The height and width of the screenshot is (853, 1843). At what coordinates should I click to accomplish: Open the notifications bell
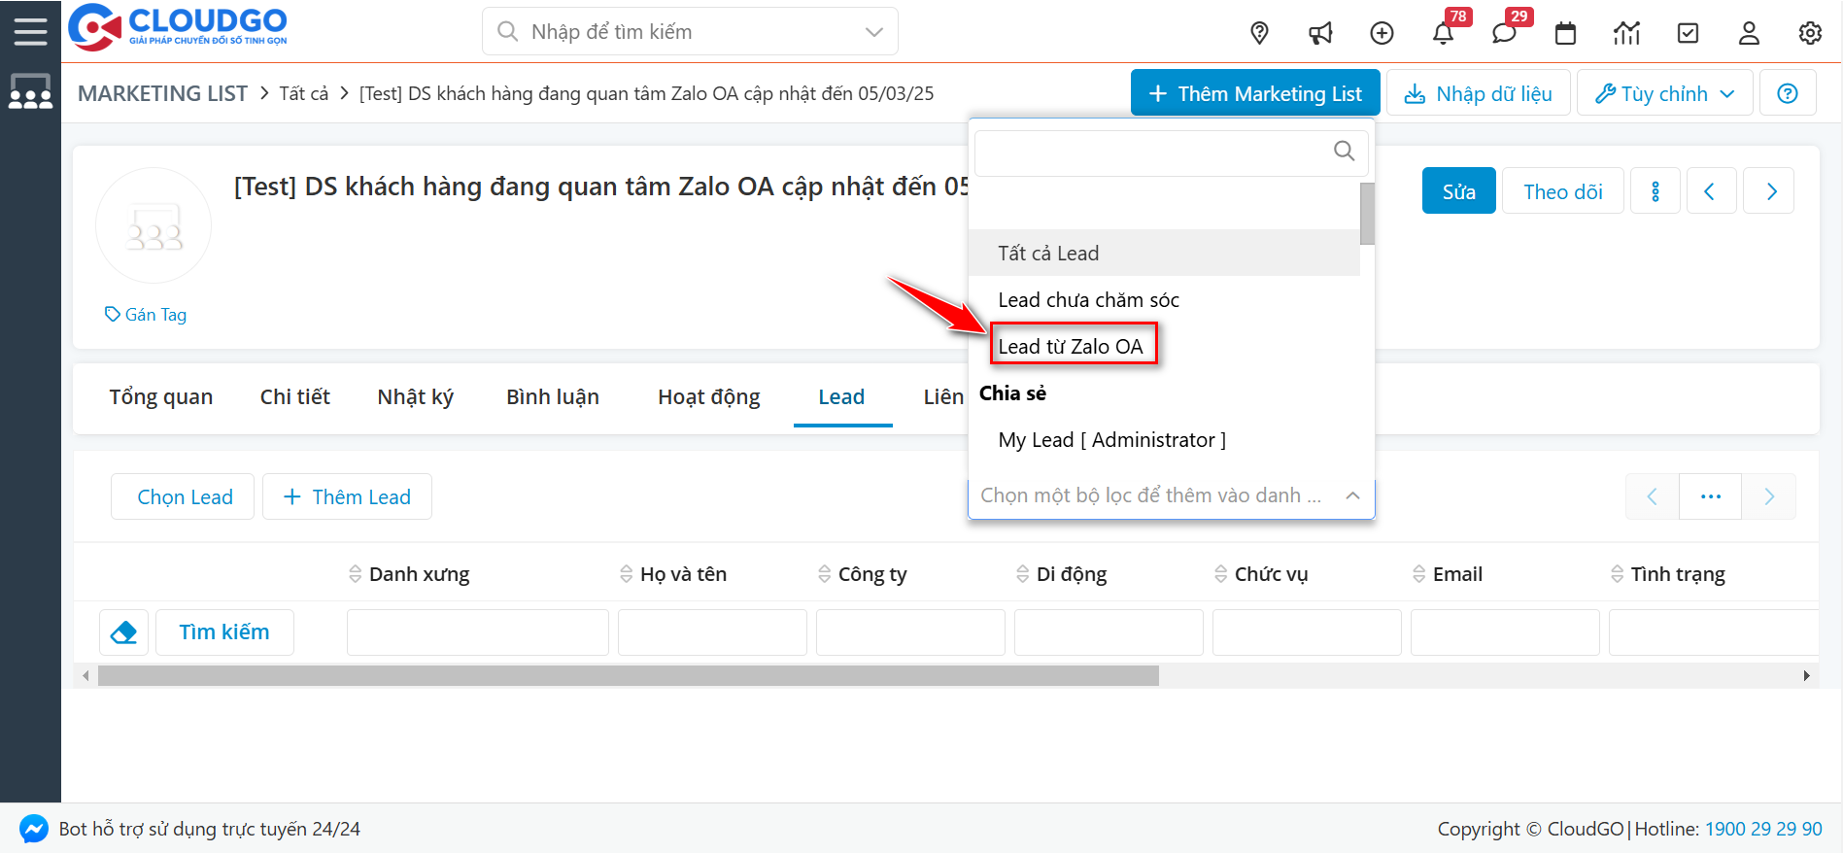click(1443, 33)
